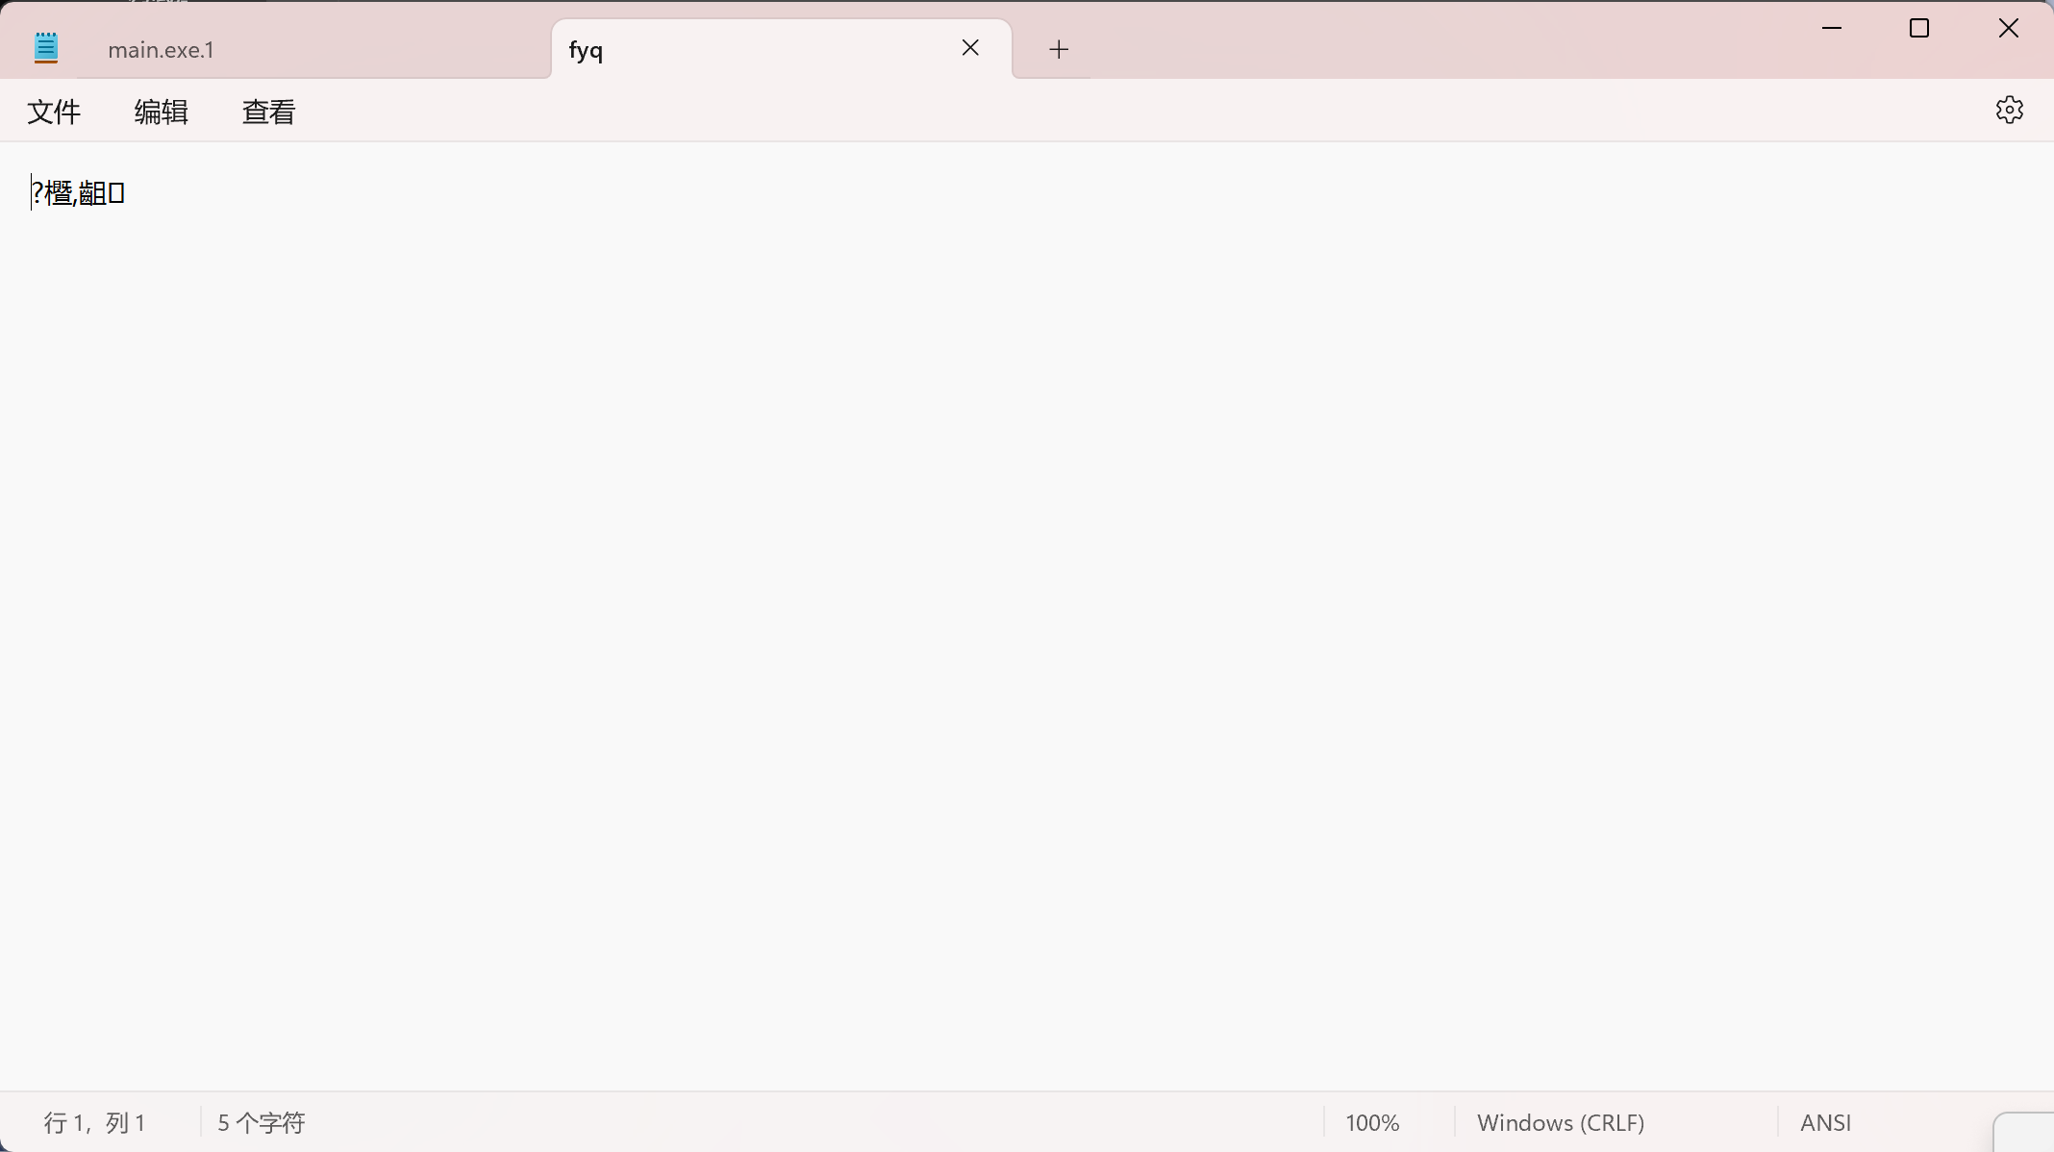Maximize the Notepad window
This screenshot has width=2054, height=1152.
pyautogui.click(x=1919, y=29)
